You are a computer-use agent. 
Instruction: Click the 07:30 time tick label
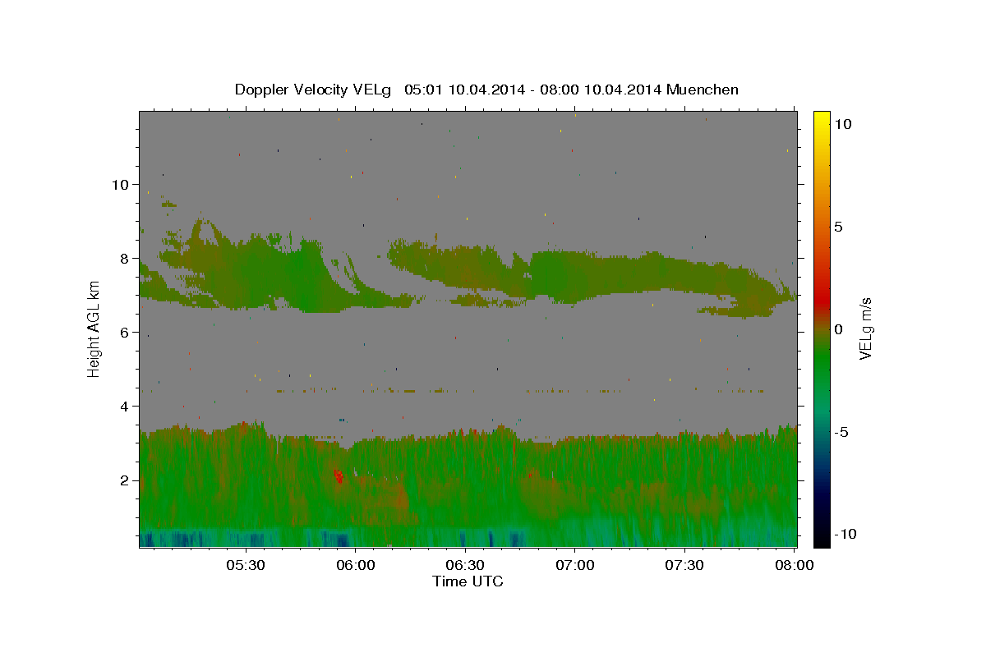[684, 565]
